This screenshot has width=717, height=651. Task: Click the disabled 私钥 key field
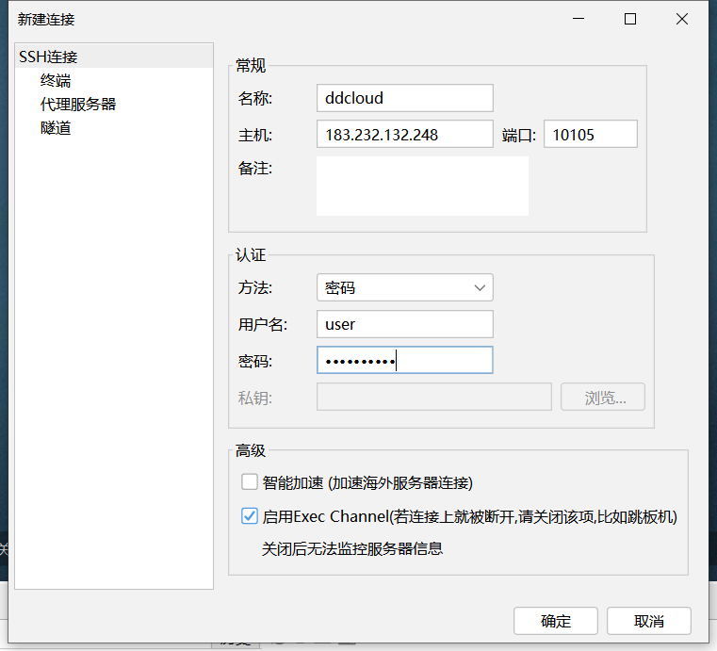(433, 398)
